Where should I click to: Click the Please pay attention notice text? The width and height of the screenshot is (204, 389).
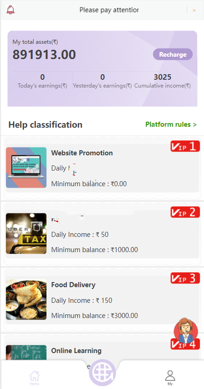coord(109,10)
